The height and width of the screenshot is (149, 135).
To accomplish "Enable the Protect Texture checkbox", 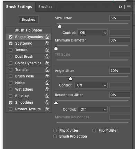I will (11, 109).
